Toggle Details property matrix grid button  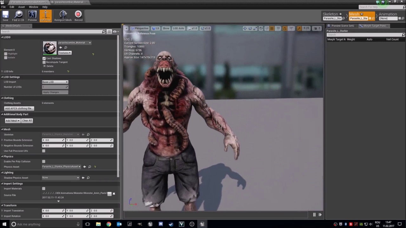[109, 32]
